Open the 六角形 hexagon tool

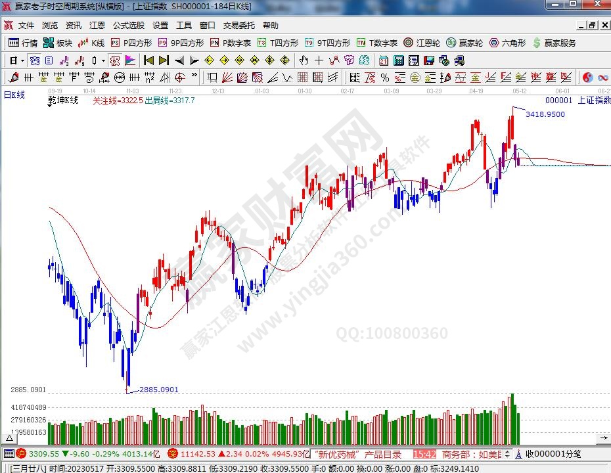[x=507, y=43]
